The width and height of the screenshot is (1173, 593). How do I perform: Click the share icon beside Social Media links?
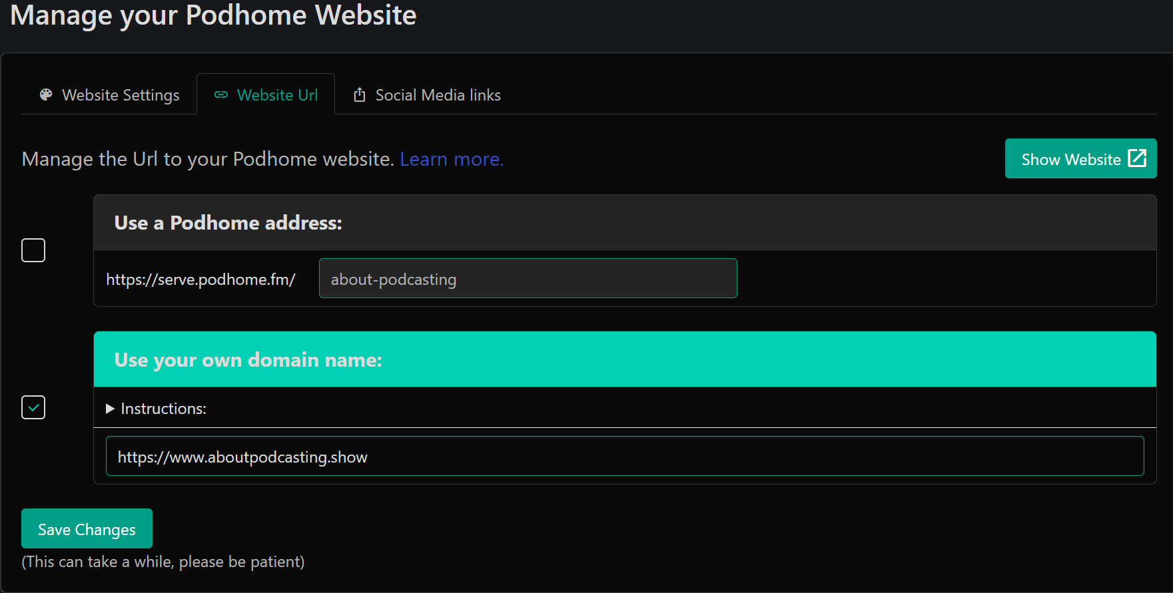(x=360, y=95)
